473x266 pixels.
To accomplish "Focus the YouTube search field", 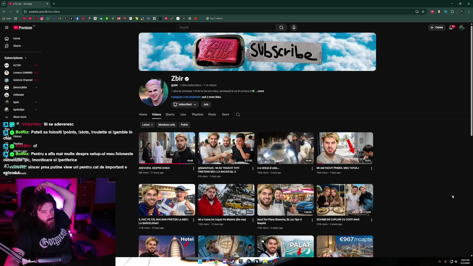I will click(226, 27).
